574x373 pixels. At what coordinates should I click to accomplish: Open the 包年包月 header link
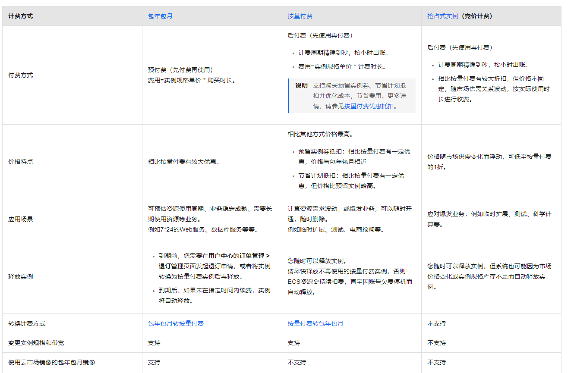160,16
